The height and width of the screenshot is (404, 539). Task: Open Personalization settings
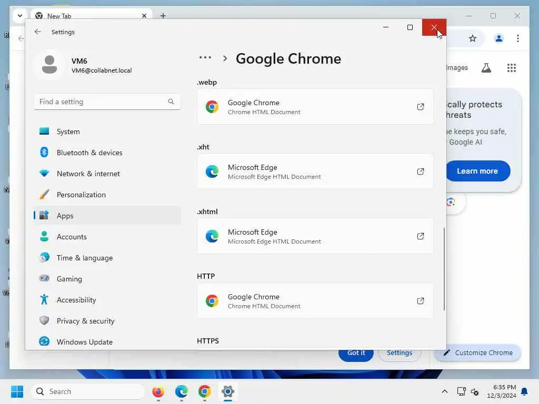point(107,195)
